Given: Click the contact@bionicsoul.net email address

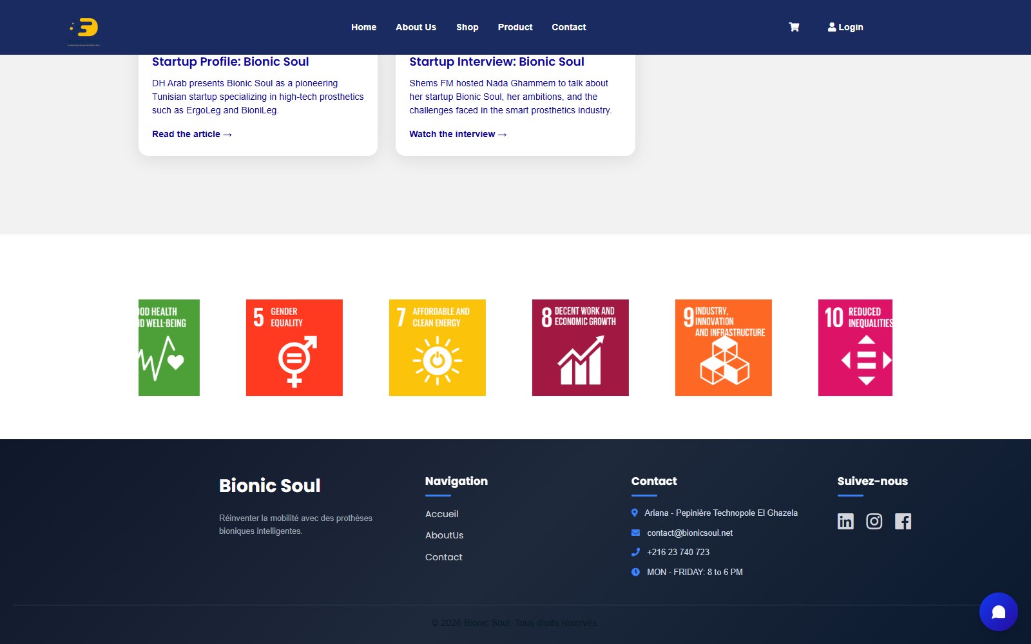Looking at the screenshot, I should click(690, 533).
